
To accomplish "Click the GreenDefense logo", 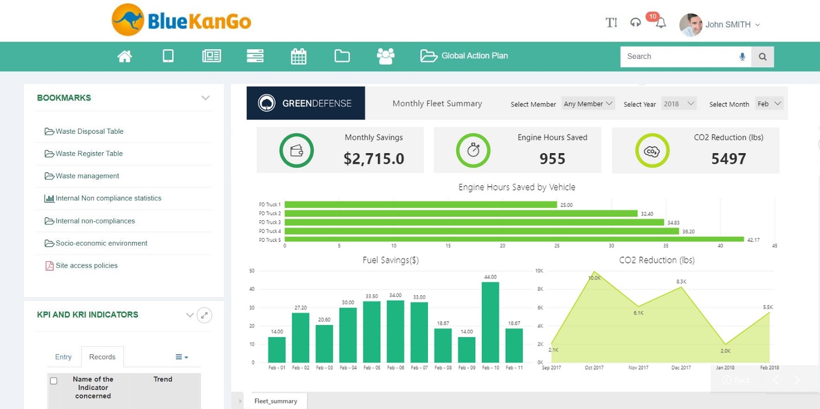I will (x=306, y=103).
